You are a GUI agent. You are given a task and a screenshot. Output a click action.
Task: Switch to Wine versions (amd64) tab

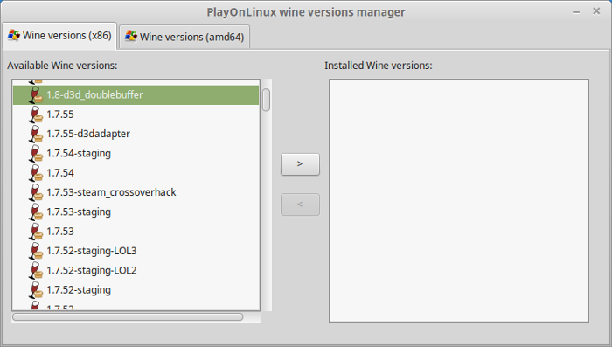[184, 37]
